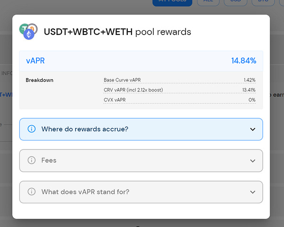Click the Breakdown label
This screenshot has height=227, width=284.
pyautogui.click(x=39, y=80)
